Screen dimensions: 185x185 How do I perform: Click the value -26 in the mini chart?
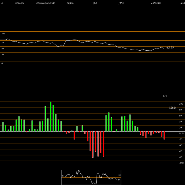(x=119, y=175)
